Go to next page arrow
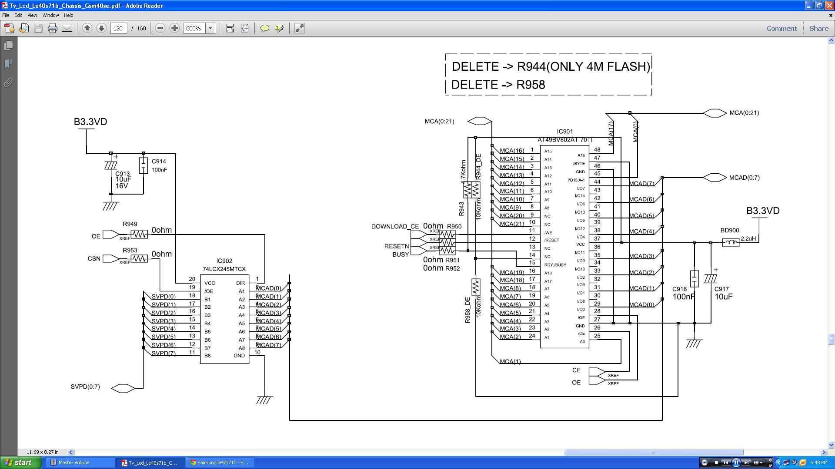The width and height of the screenshot is (835, 469). (x=101, y=28)
